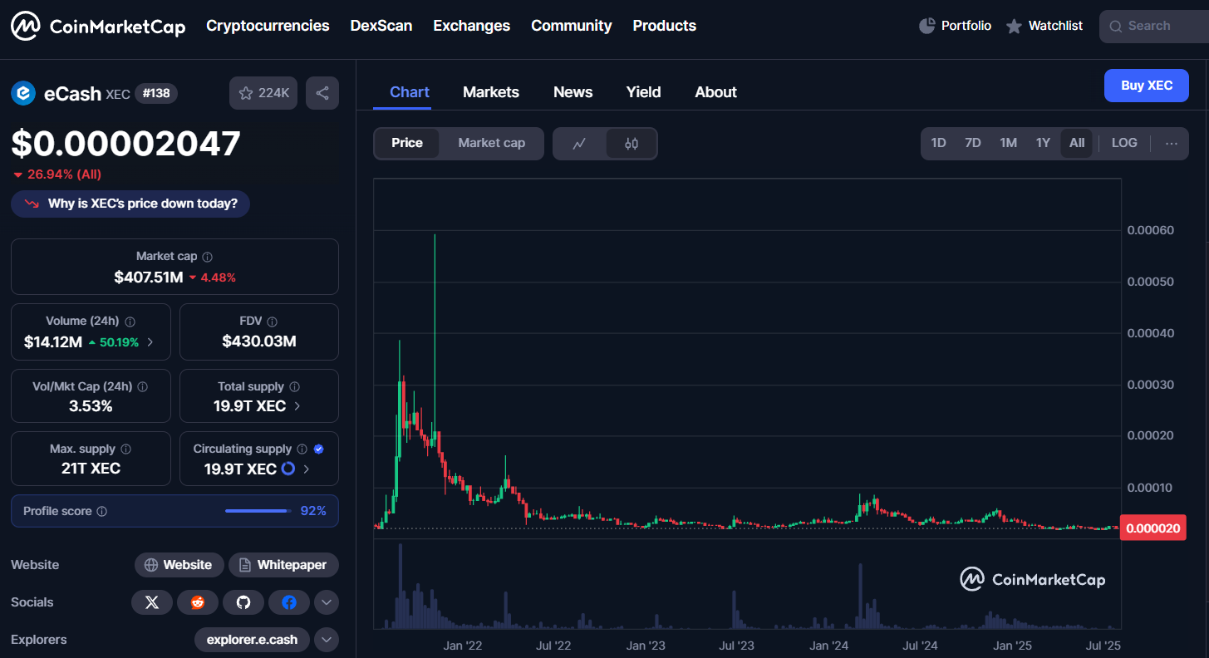This screenshot has height=658, width=1209.
Task: Focus the Search input field
Action: [1155, 26]
